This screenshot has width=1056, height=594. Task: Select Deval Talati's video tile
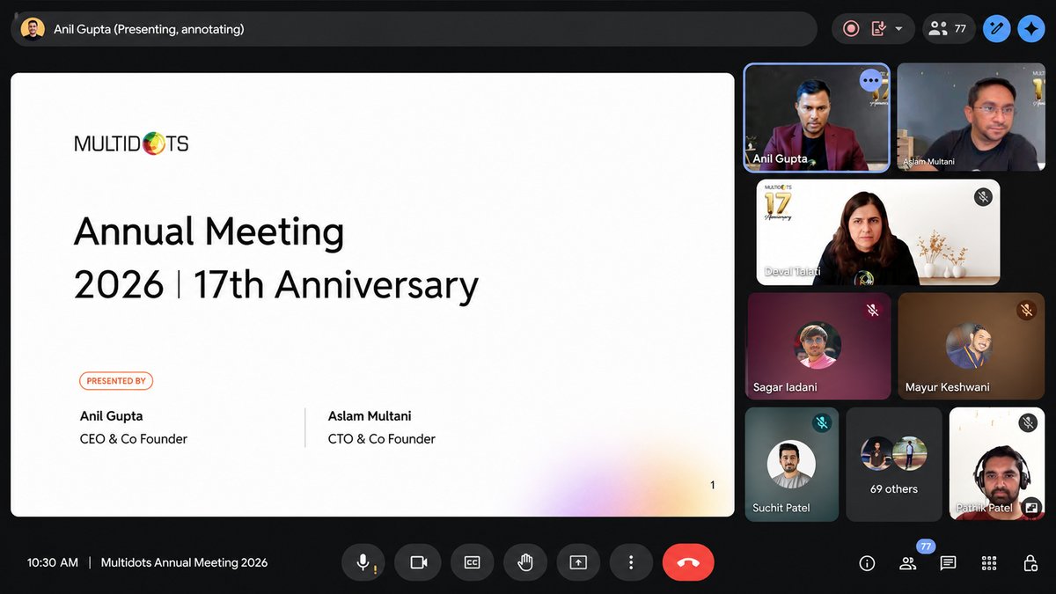[x=878, y=232]
